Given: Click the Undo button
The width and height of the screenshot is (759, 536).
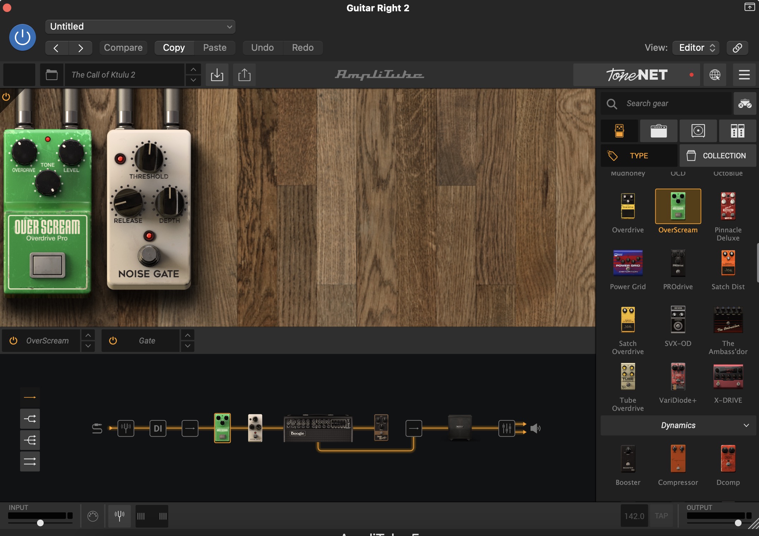Looking at the screenshot, I should 262,48.
